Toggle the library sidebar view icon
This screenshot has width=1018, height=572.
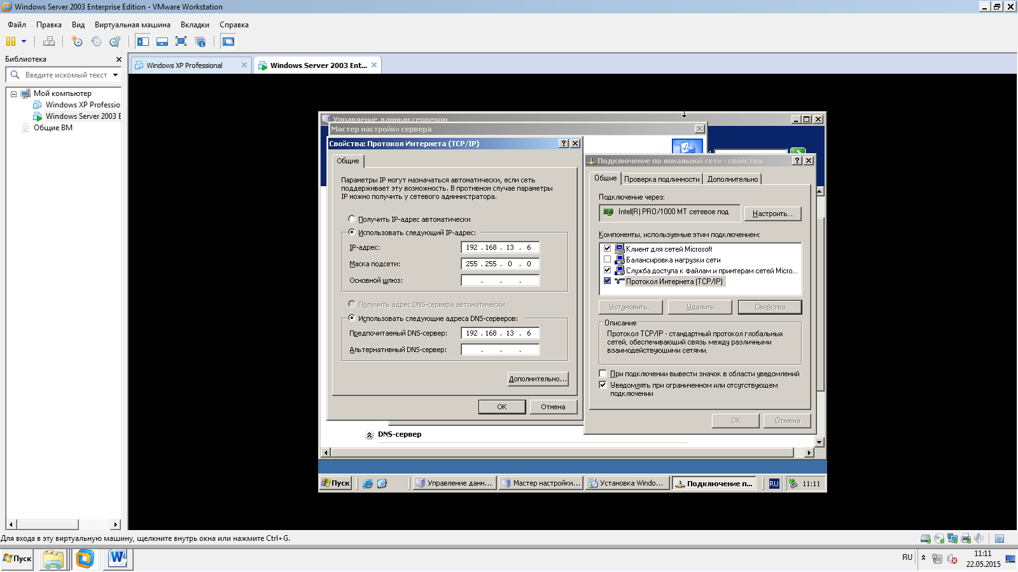(x=143, y=41)
